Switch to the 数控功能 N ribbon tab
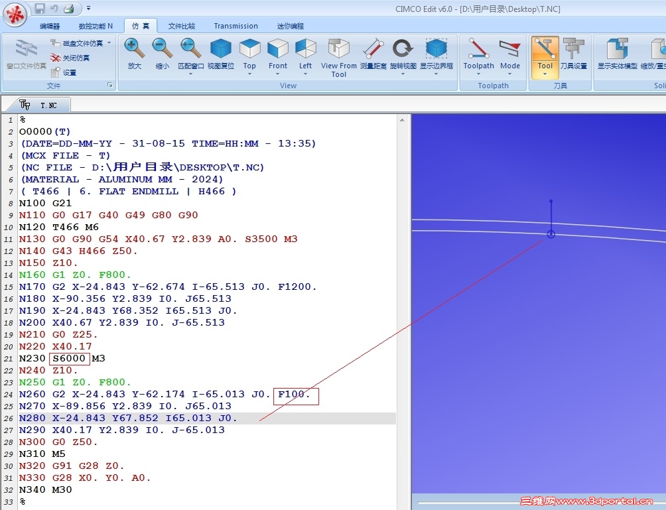 (96, 26)
